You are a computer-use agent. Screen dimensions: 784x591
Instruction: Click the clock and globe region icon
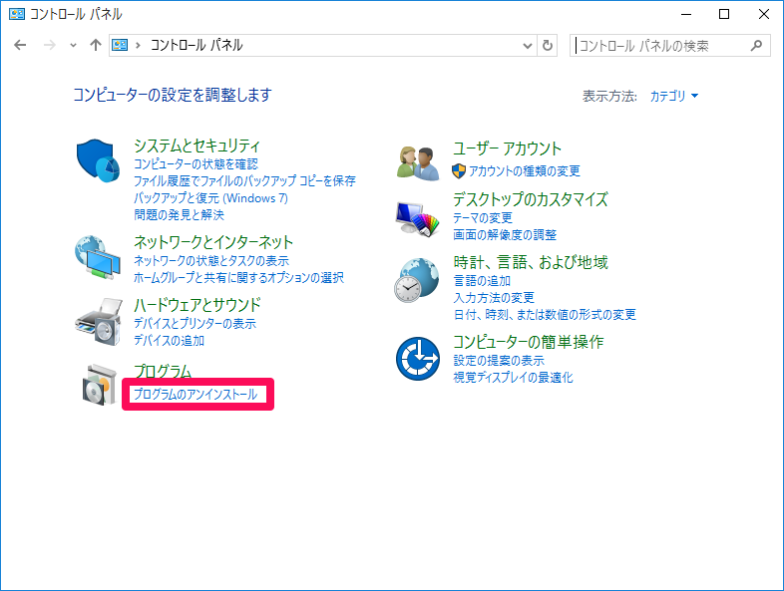point(417,280)
